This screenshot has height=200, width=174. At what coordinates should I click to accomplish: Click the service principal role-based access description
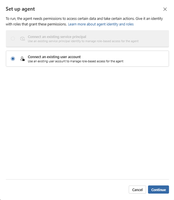[83, 41]
